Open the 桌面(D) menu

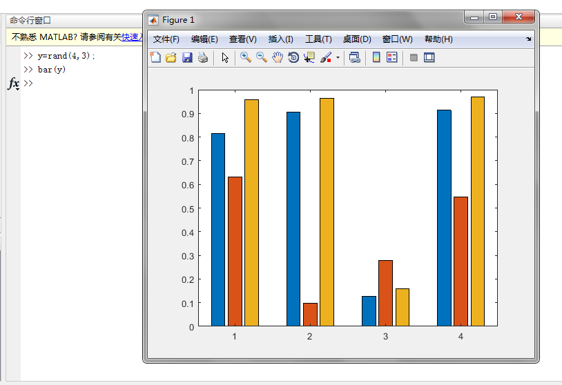click(357, 39)
